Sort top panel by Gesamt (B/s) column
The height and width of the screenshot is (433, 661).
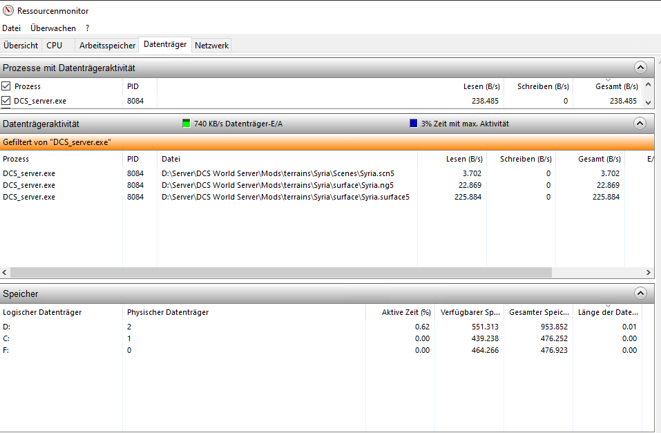click(x=616, y=86)
